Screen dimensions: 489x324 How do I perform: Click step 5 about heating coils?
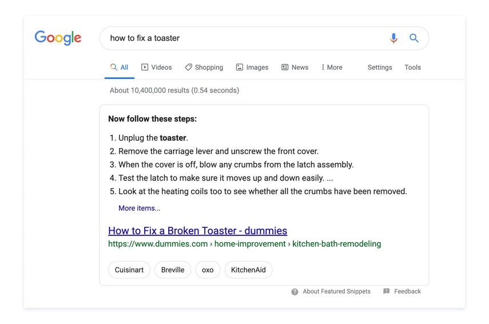point(258,191)
